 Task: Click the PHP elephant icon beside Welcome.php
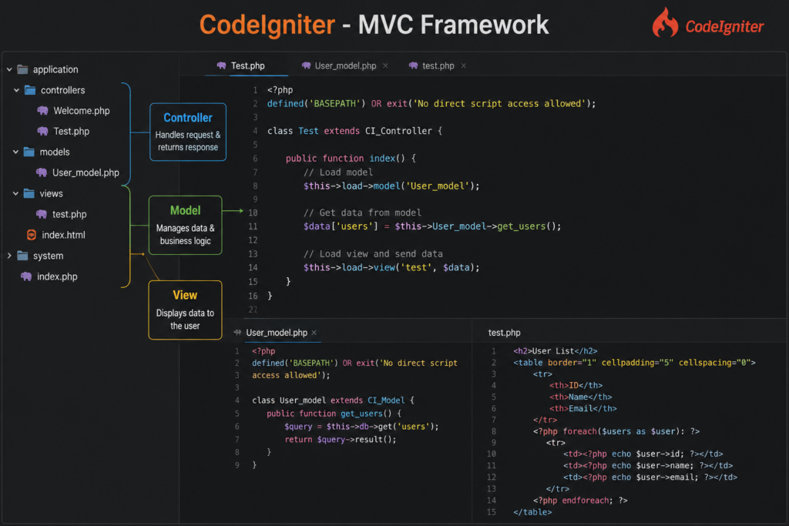(43, 111)
